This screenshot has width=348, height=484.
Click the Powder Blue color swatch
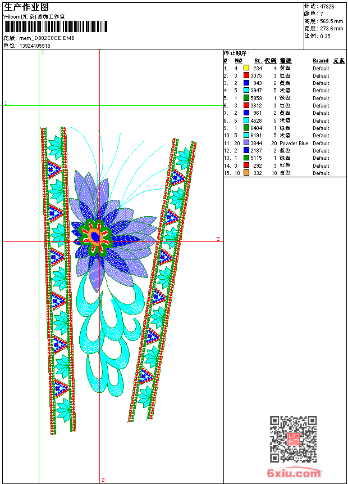click(246, 143)
